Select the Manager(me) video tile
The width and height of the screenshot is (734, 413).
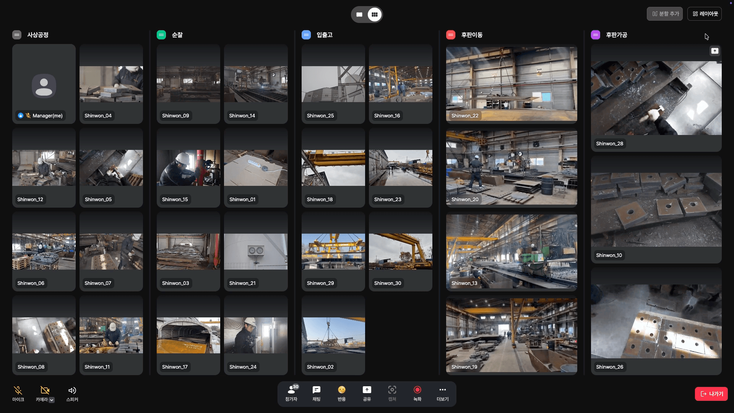tap(44, 84)
